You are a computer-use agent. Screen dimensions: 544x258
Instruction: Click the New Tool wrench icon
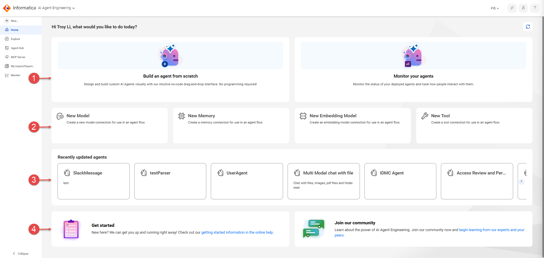pyautogui.click(x=424, y=116)
